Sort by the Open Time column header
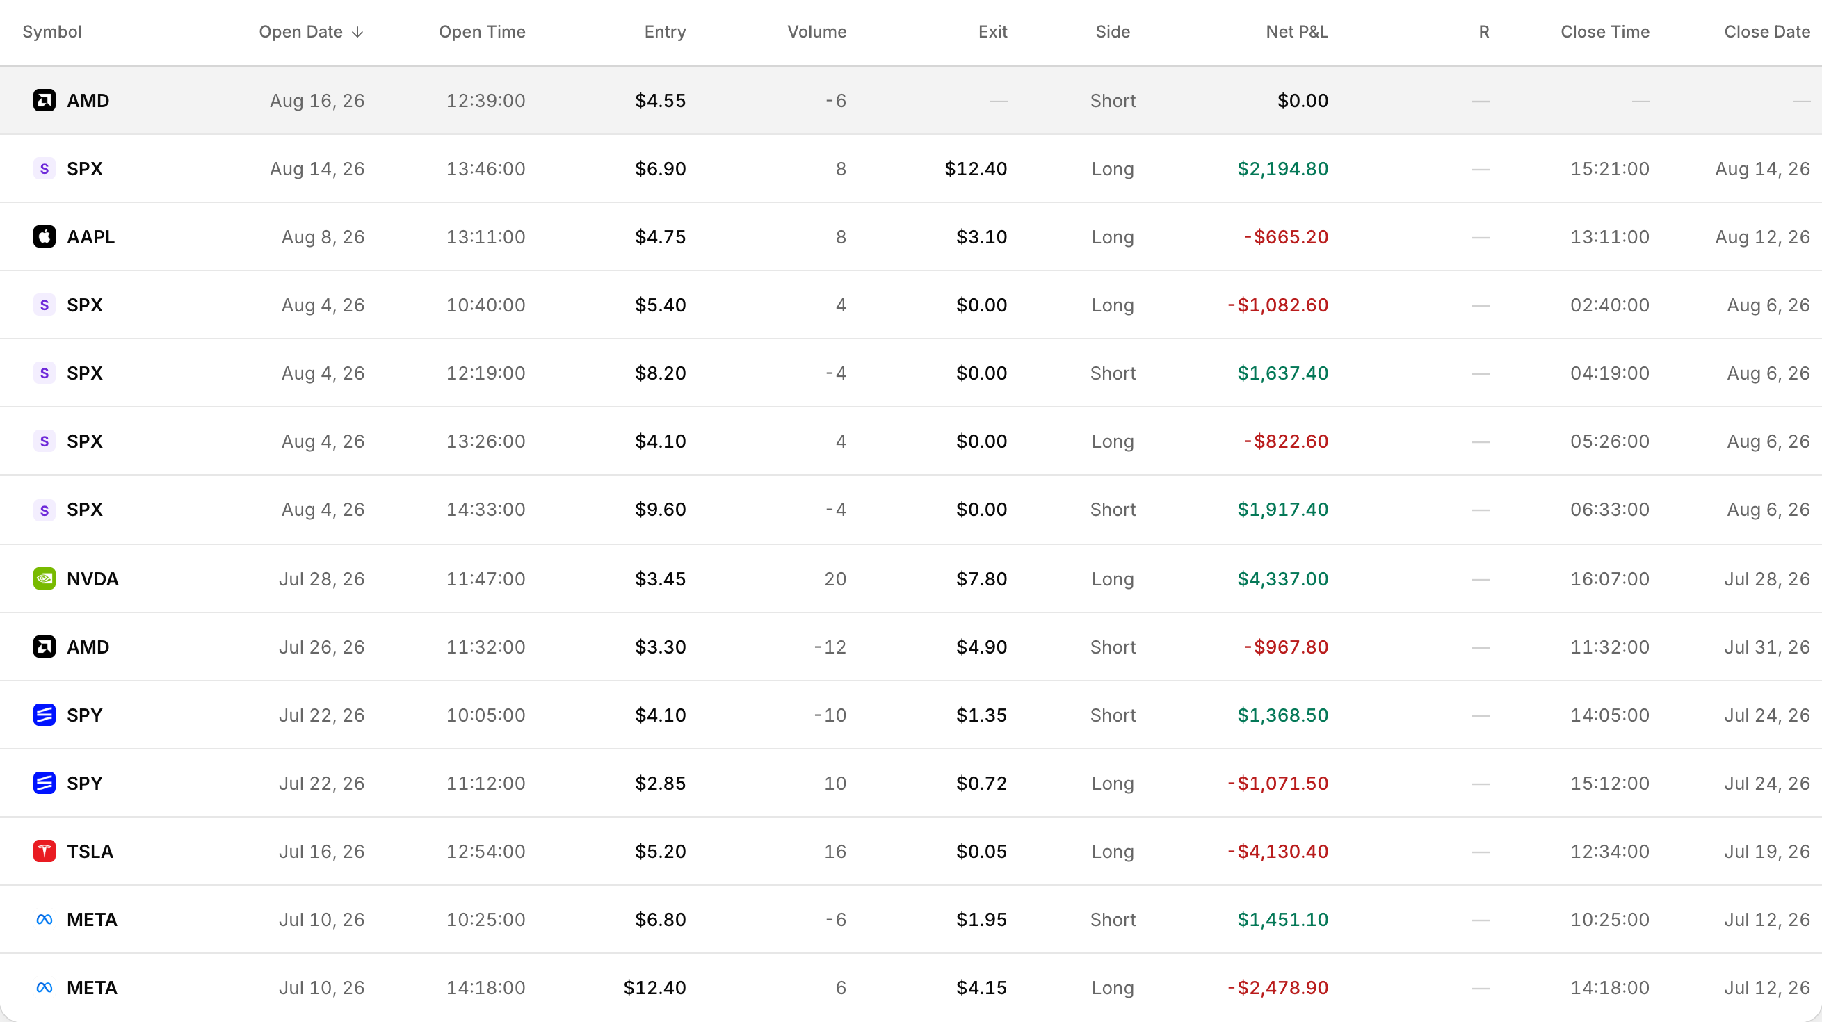The height and width of the screenshot is (1022, 1822). point(483,32)
